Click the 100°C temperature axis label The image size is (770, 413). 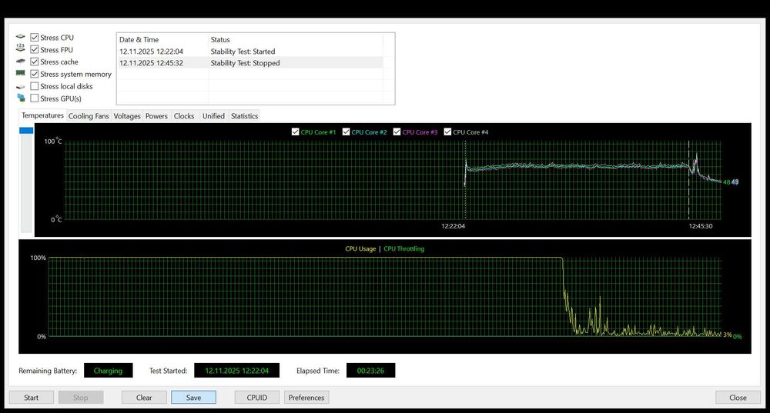pos(53,142)
